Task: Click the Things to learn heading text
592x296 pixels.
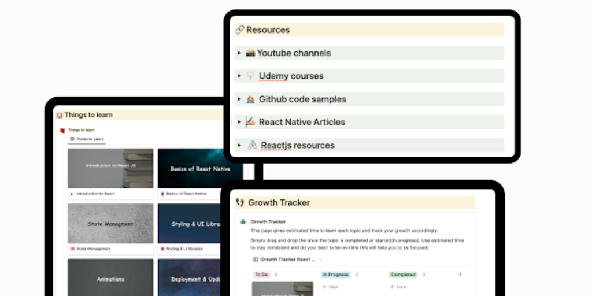Action: pos(88,115)
